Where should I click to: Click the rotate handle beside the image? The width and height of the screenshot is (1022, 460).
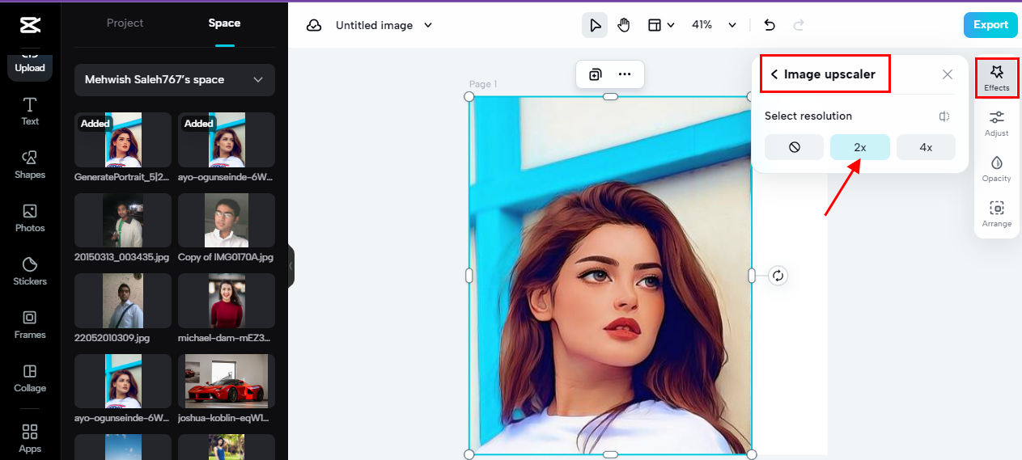(778, 276)
